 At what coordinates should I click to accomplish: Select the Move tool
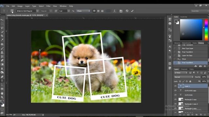[x=2, y=20]
